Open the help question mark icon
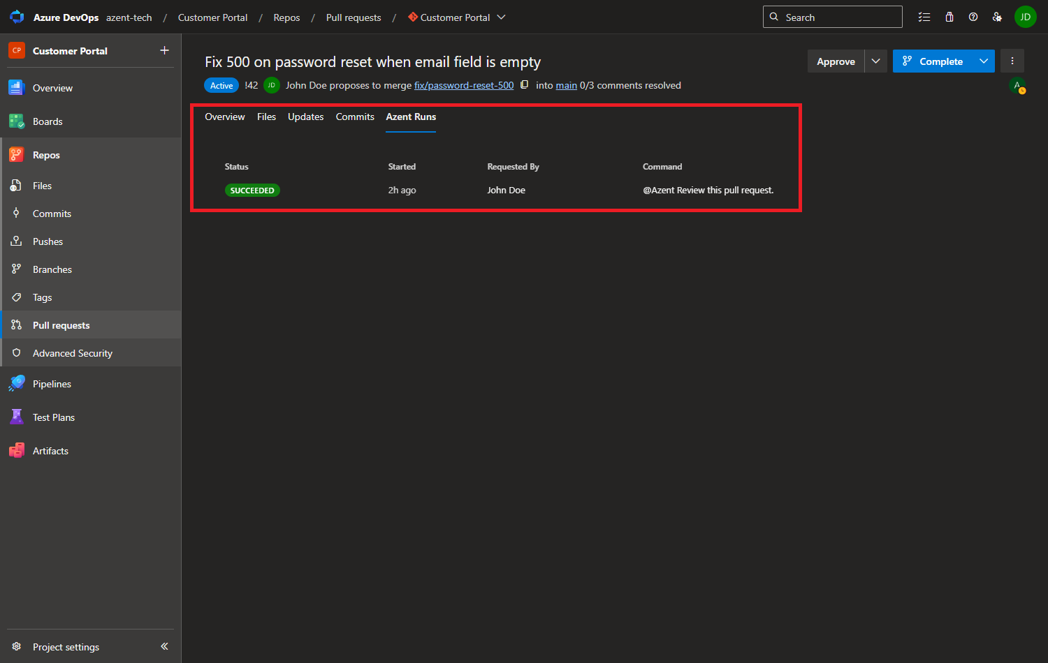 (x=973, y=17)
